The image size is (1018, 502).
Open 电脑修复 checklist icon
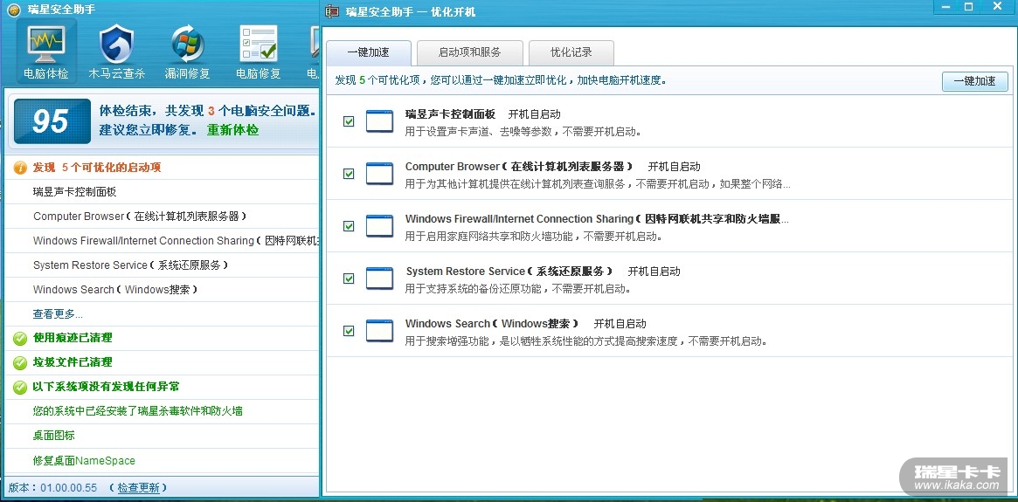(259, 45)
